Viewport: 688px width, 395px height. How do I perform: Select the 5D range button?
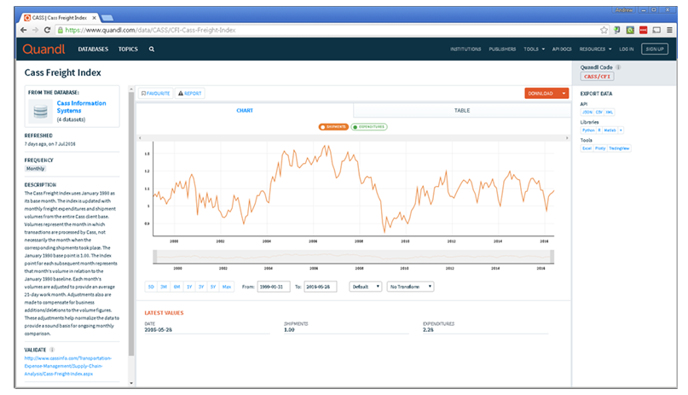coord(151,287)
